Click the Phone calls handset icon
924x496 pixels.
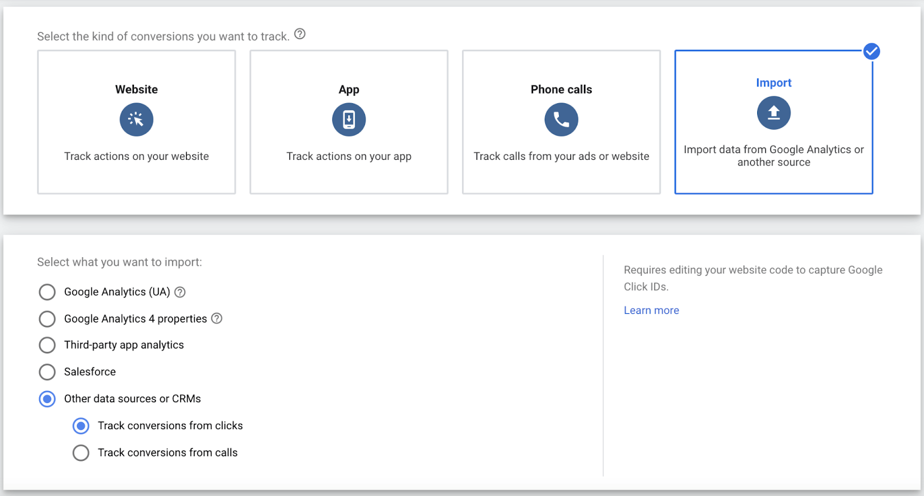pyautogui.click(x=561, y=119)
